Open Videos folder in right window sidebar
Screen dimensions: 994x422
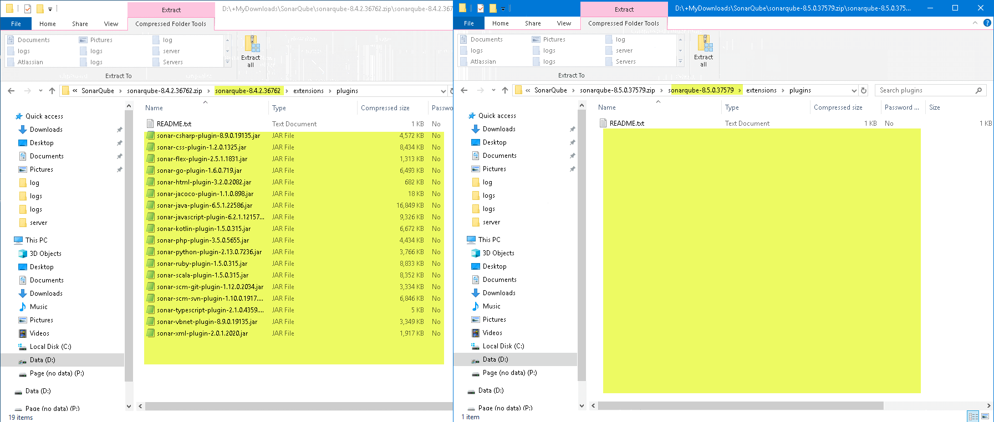point(492,333)
